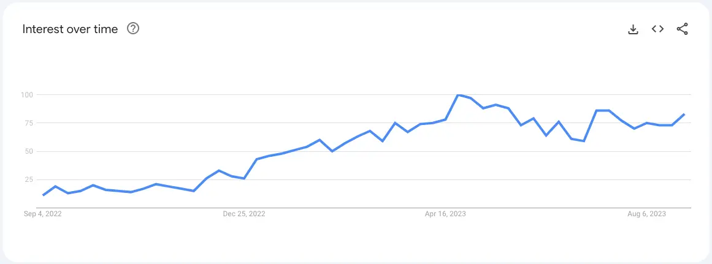Select the 100 y-axis label
The image size is (712, 264).
point(28,95)
